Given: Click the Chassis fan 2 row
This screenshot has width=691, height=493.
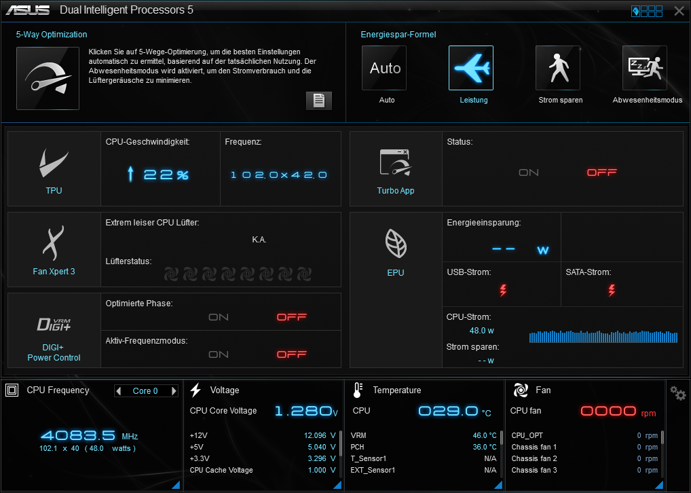Looking at the screenshot, I should click(x=584, y=458).
